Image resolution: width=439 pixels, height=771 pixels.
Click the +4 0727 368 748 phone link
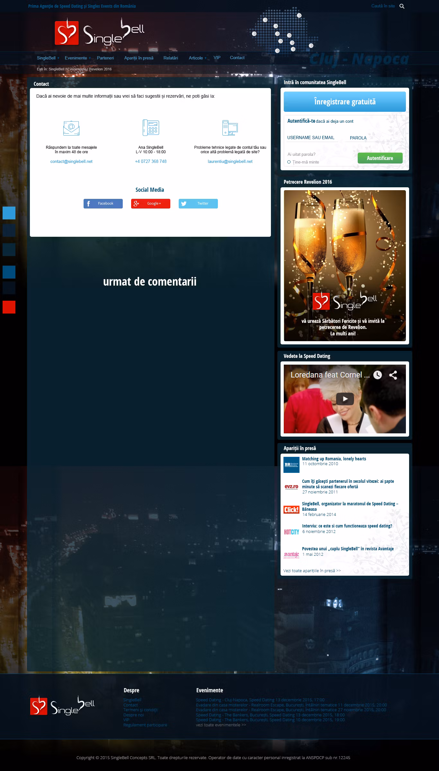(151, 162)
